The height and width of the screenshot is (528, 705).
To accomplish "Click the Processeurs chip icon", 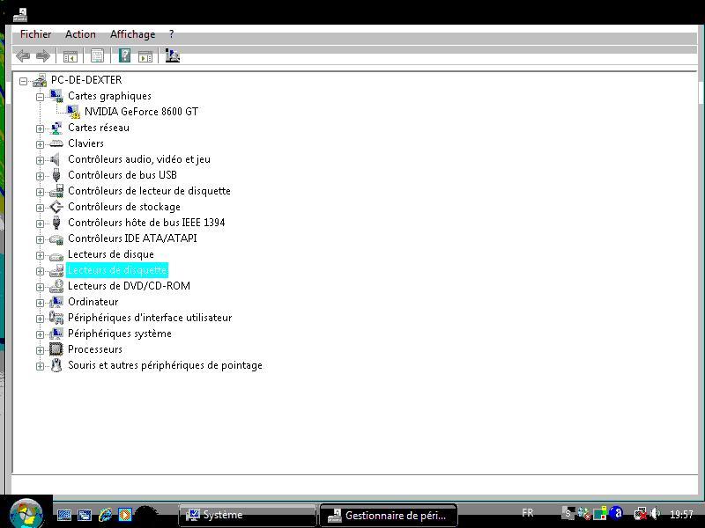I will pyautogui.click(x=56, y=349).
